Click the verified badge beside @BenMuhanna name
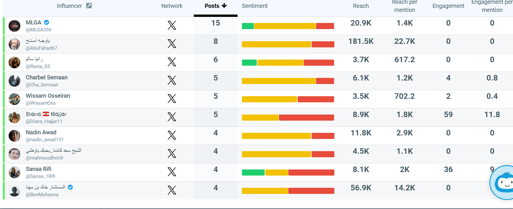 [x=70, y=187]
